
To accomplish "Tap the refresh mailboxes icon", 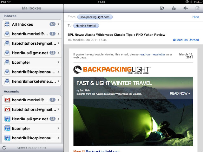I will tap(4, 148).
